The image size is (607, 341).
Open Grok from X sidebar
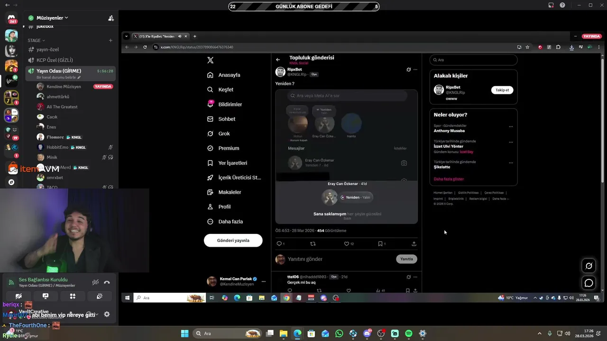(219, 134)
